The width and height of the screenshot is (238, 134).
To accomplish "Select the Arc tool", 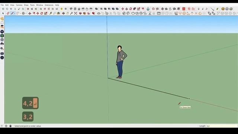I will (x=18, y=13).
